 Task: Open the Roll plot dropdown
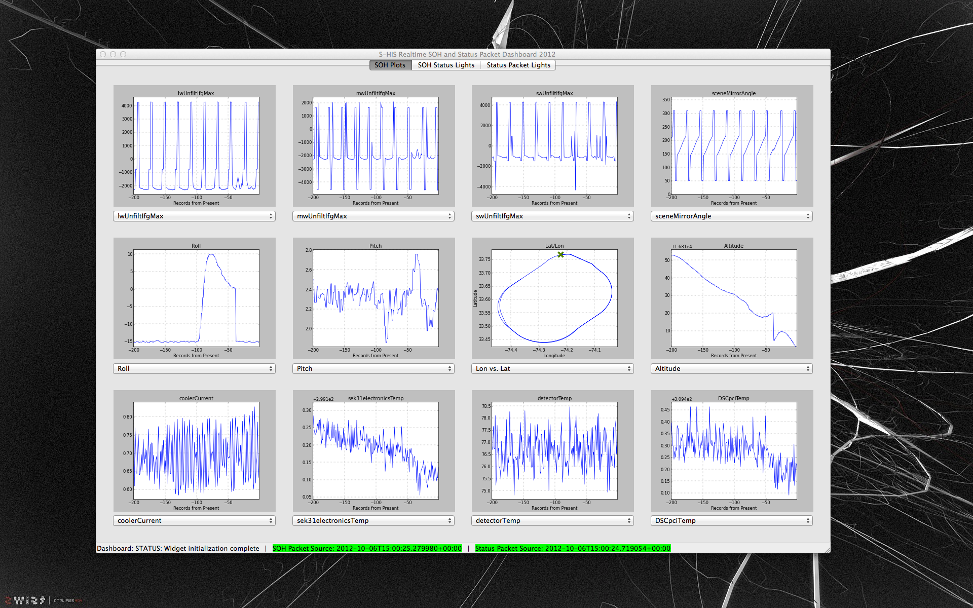tap(194, 368)
